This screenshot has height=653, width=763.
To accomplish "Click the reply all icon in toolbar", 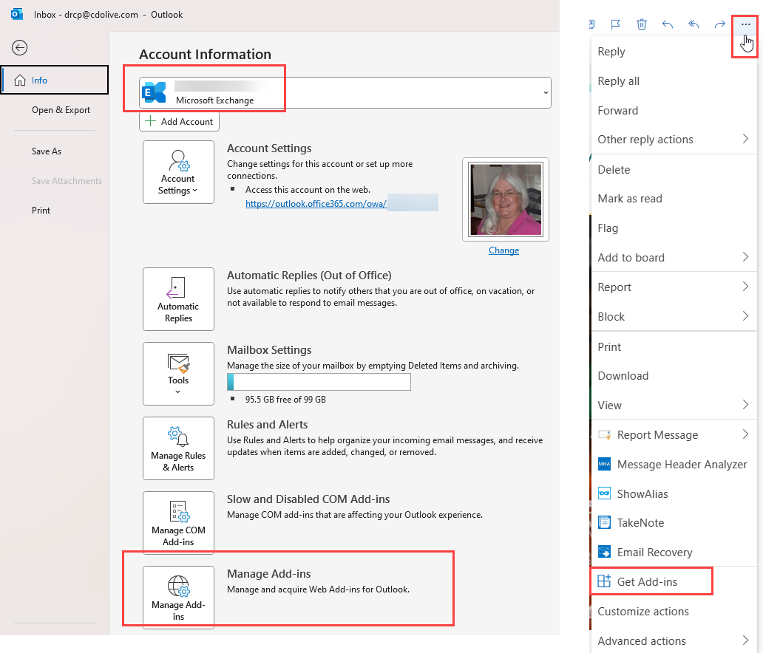I will pos(694,24).
